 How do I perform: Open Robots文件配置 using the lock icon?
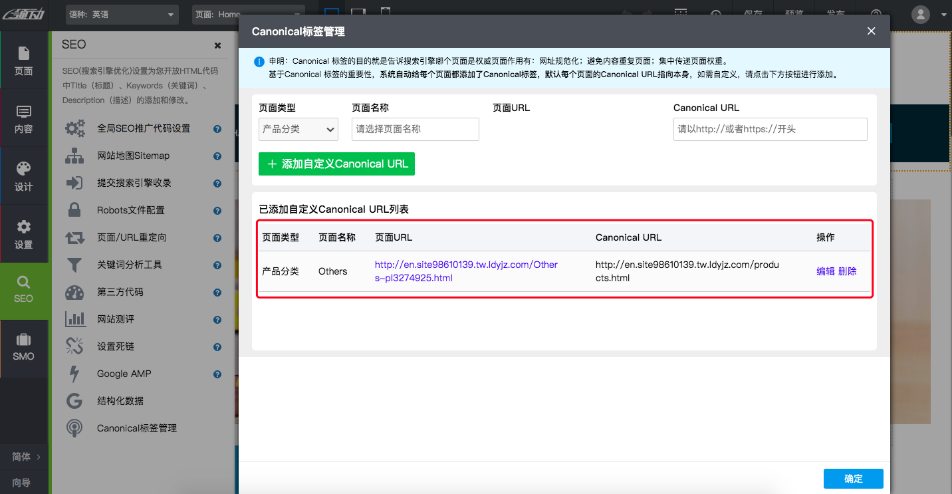pos(74,209)
